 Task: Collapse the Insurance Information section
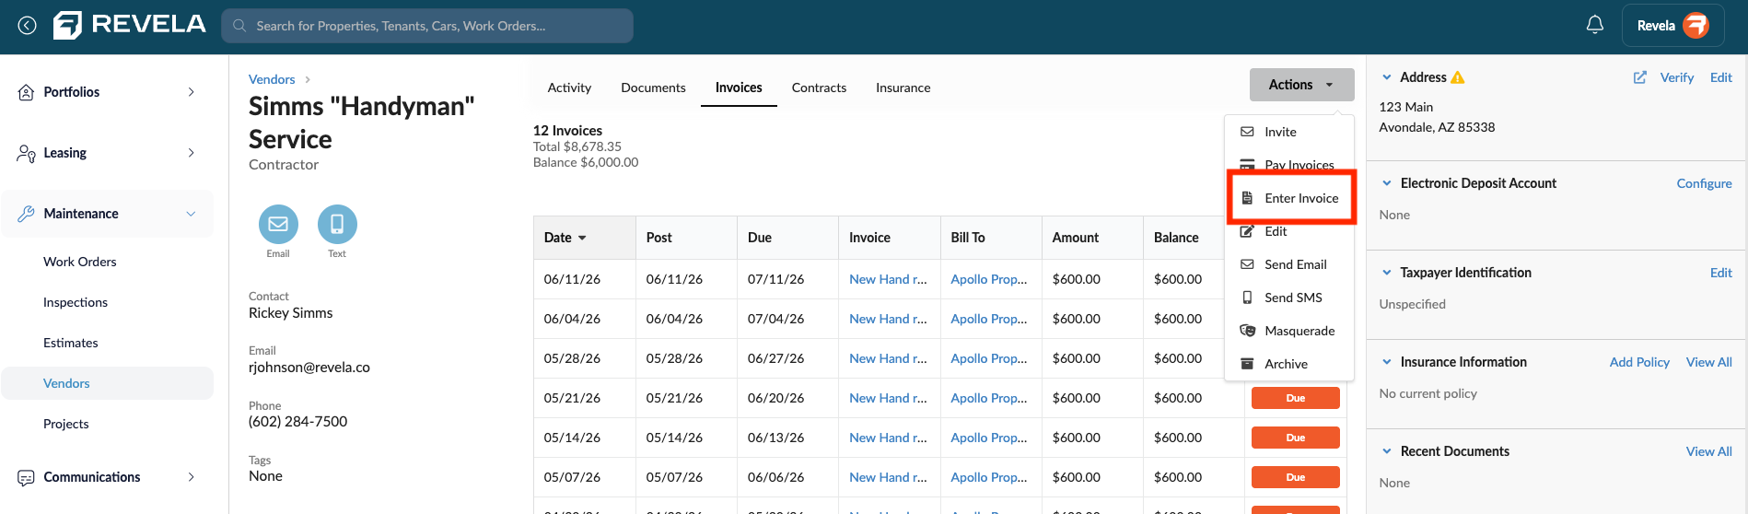tap(1387, 362)
